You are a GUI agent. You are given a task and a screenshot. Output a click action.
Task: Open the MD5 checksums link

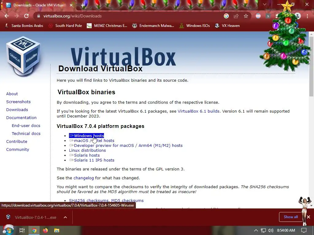pyautogui.click(x=127, y=200)
